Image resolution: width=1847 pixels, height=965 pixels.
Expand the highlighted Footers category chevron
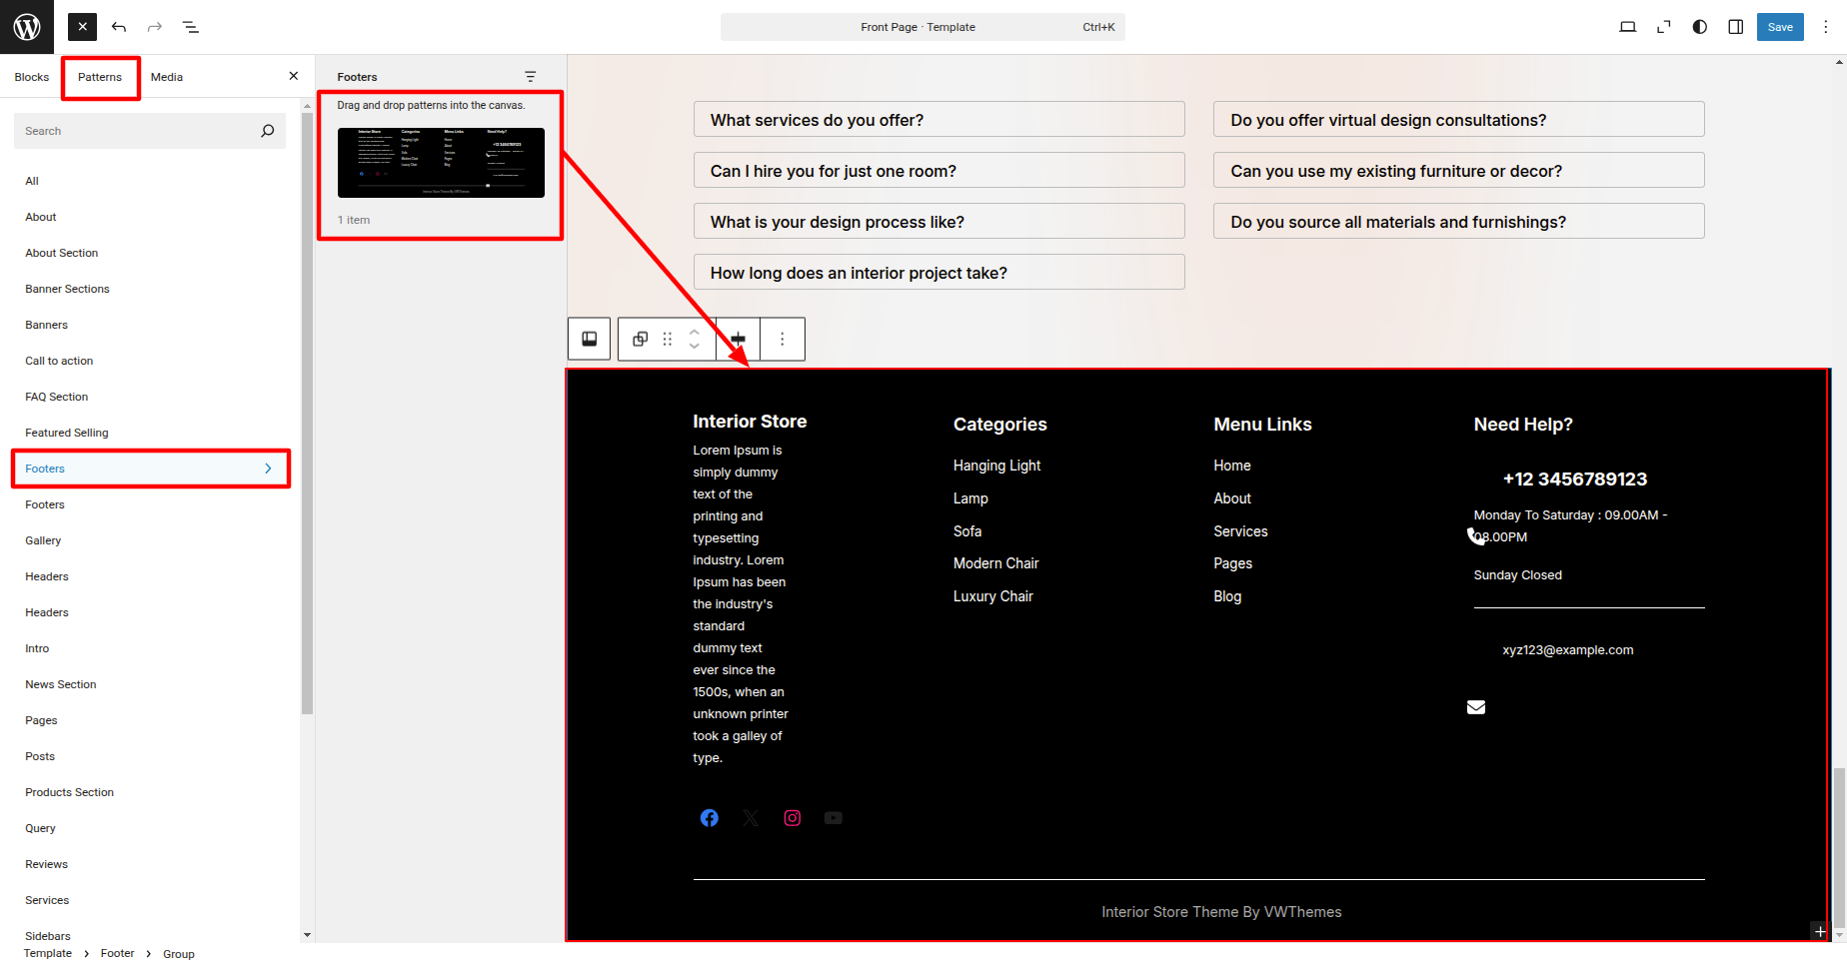[x=268, y=469]
